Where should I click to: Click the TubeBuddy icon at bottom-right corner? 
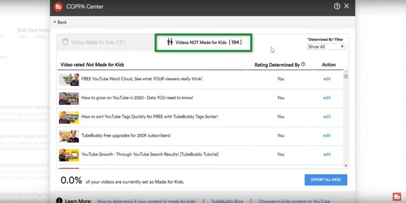click(397, 197)
